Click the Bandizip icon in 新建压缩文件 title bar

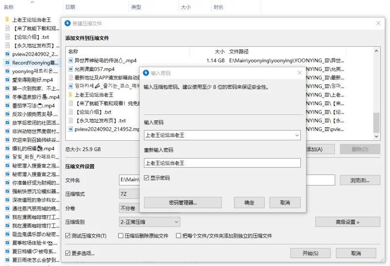(x=67, y=23)
